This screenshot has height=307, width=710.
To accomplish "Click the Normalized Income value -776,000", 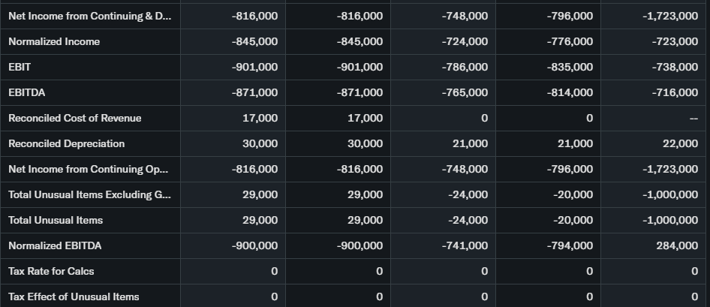I will tap(570, 42).
